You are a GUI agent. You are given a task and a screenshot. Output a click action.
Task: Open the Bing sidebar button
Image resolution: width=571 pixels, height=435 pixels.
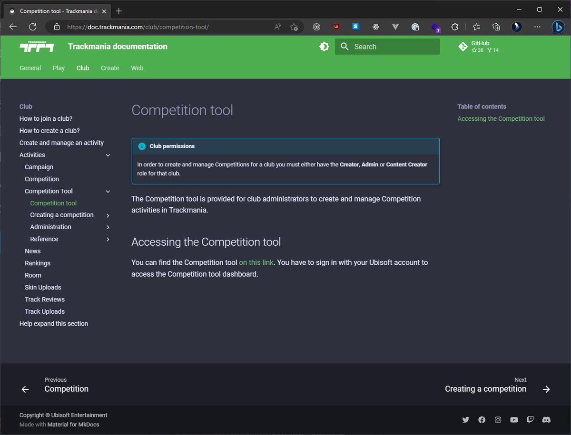(x=558, y=27)
